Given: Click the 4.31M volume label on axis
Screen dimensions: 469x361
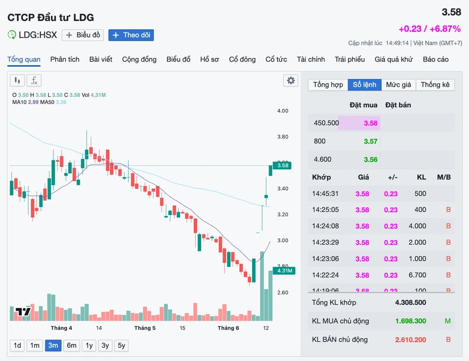Looking at the screenshot, I should (284, 271).
